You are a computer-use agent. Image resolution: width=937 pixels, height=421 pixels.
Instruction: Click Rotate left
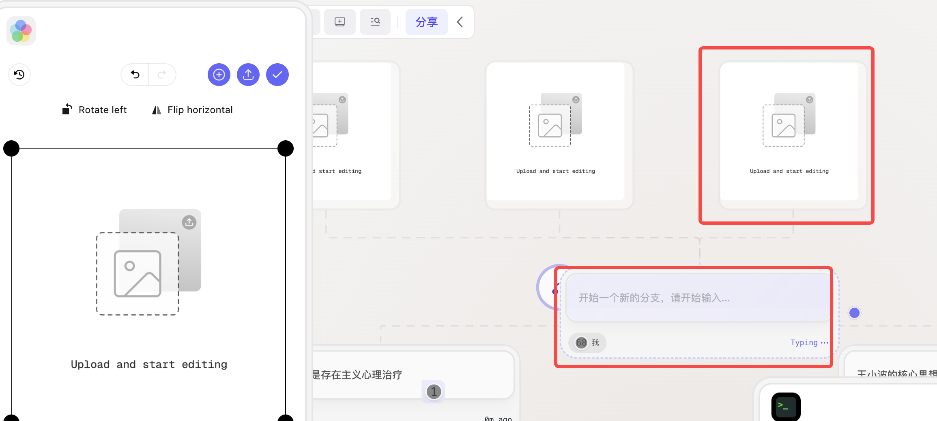(x=95, y=110)
